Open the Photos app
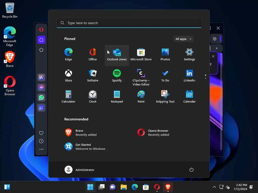 click(x=165, y=55)
